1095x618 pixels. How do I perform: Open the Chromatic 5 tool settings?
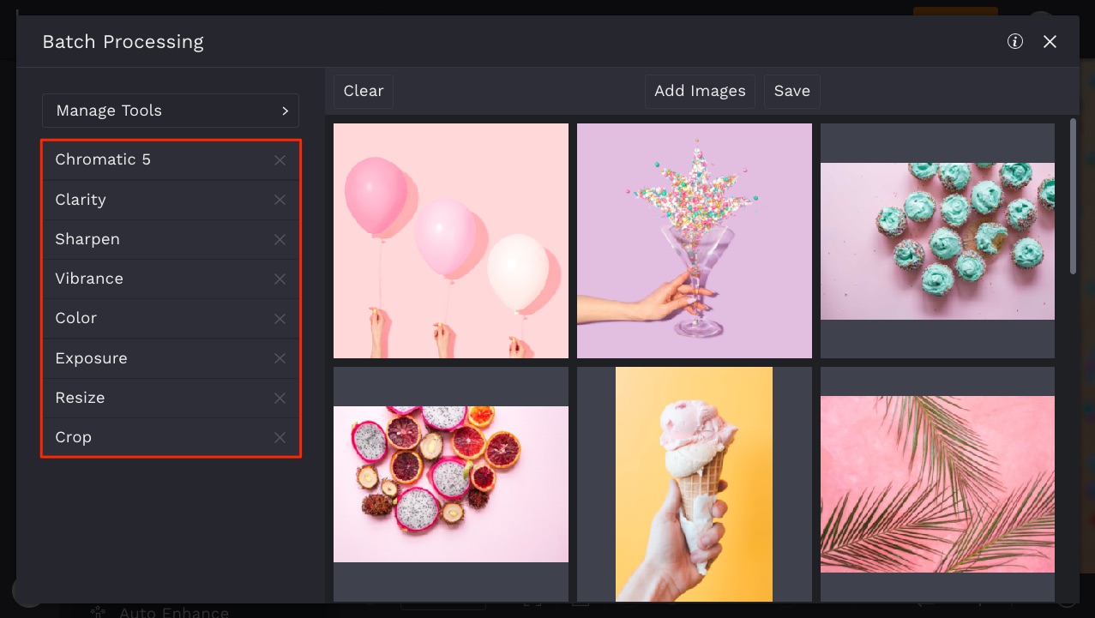[171, 160]
